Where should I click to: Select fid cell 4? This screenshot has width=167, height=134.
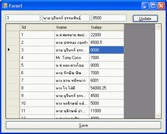point(37,58)
